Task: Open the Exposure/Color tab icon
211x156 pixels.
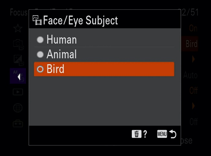Action: tap(18, 60)
